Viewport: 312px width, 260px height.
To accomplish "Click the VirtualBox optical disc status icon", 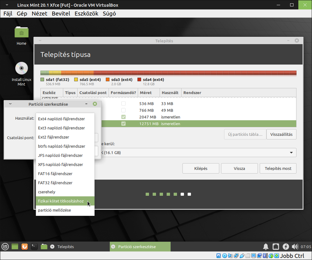I will click(x=224, y=256).
